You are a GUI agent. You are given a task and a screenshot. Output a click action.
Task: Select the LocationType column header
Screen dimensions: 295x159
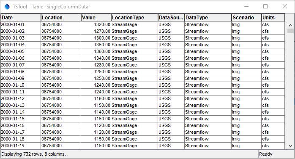134,18
